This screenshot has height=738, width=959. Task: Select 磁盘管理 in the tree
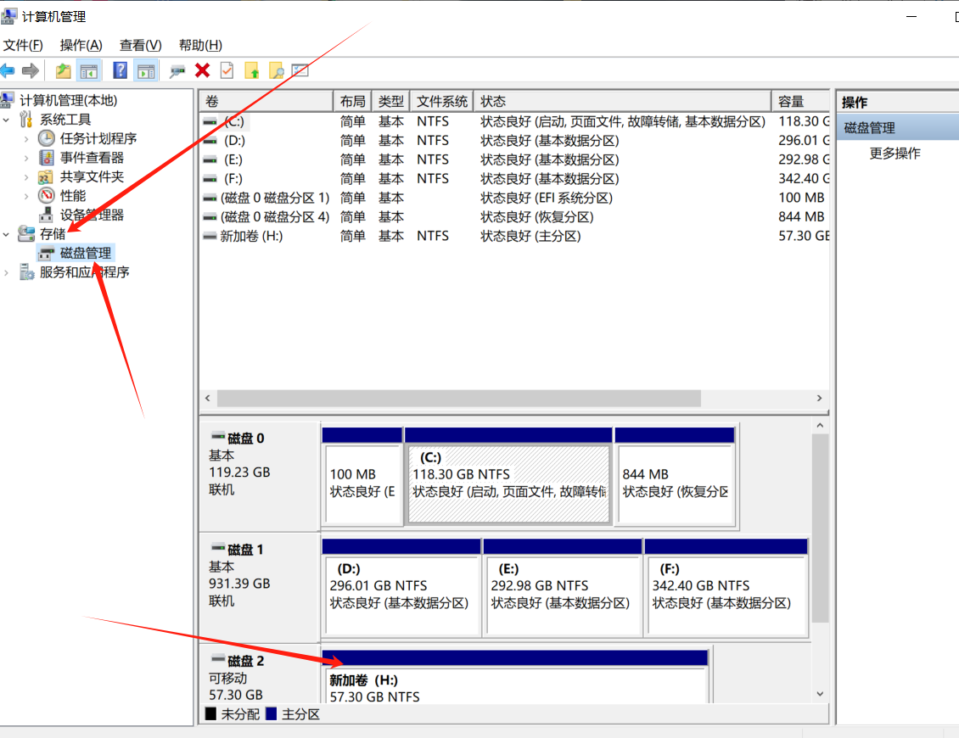[x=86, y=253]
